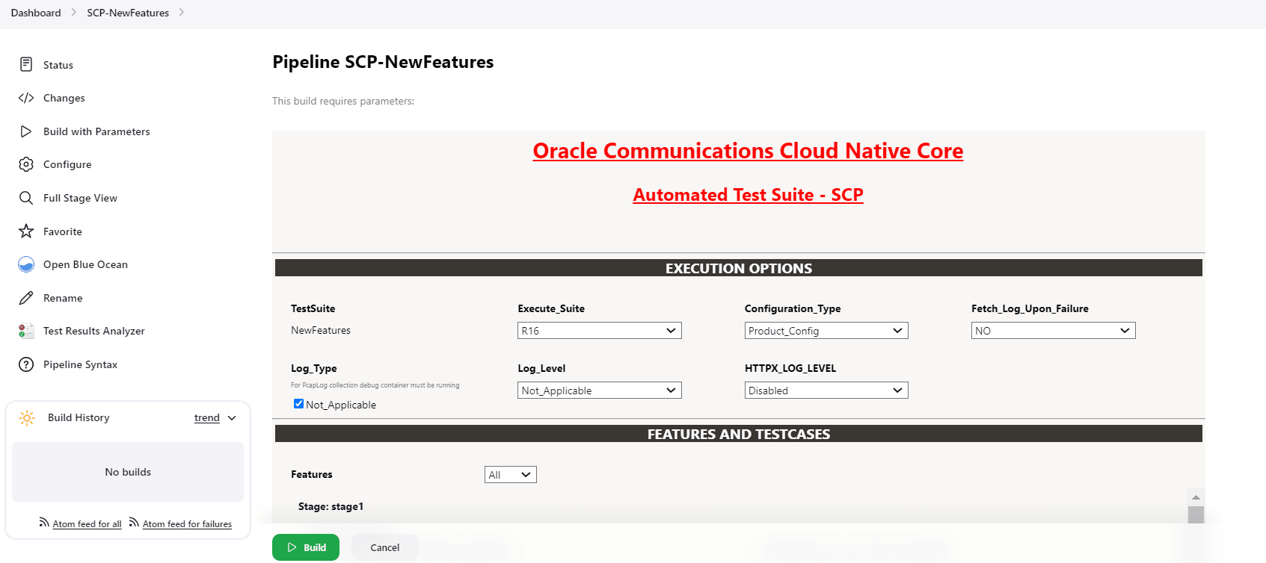The height and width of the screenshot is (563, 1266).
Task: Click the Build with Parameters play icon
Action: tap(26, 131)
